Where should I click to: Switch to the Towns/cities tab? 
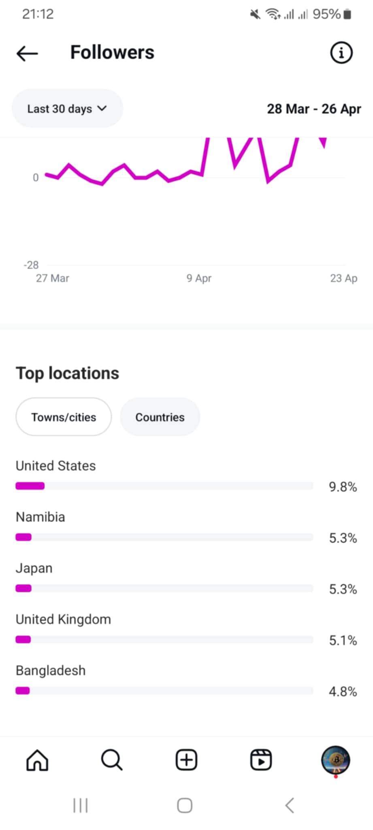(x=64, y=417)
